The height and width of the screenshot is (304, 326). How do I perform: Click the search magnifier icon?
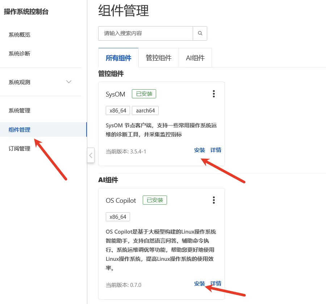200,33
